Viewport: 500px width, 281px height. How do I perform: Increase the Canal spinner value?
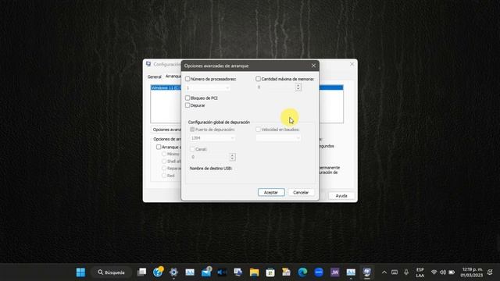pos(232,155)
